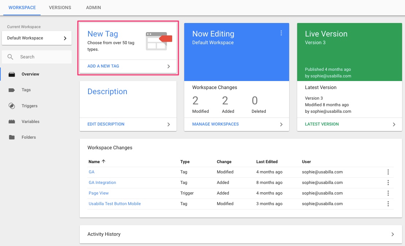Open the Add A New Tag chevron
The image size is (405, 246).
[169, 66]
